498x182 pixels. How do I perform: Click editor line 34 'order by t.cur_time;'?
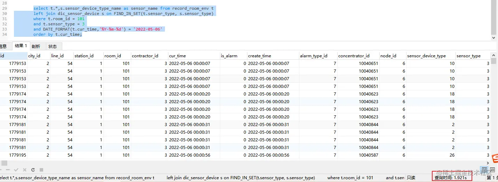click(x=58, y=35)
